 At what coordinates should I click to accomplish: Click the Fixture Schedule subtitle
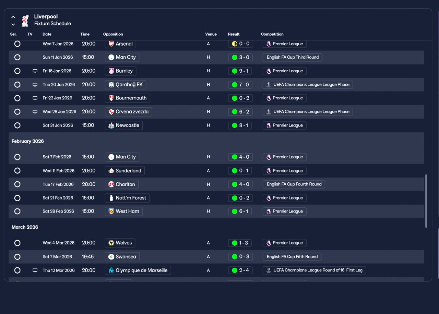click(52, 24)
